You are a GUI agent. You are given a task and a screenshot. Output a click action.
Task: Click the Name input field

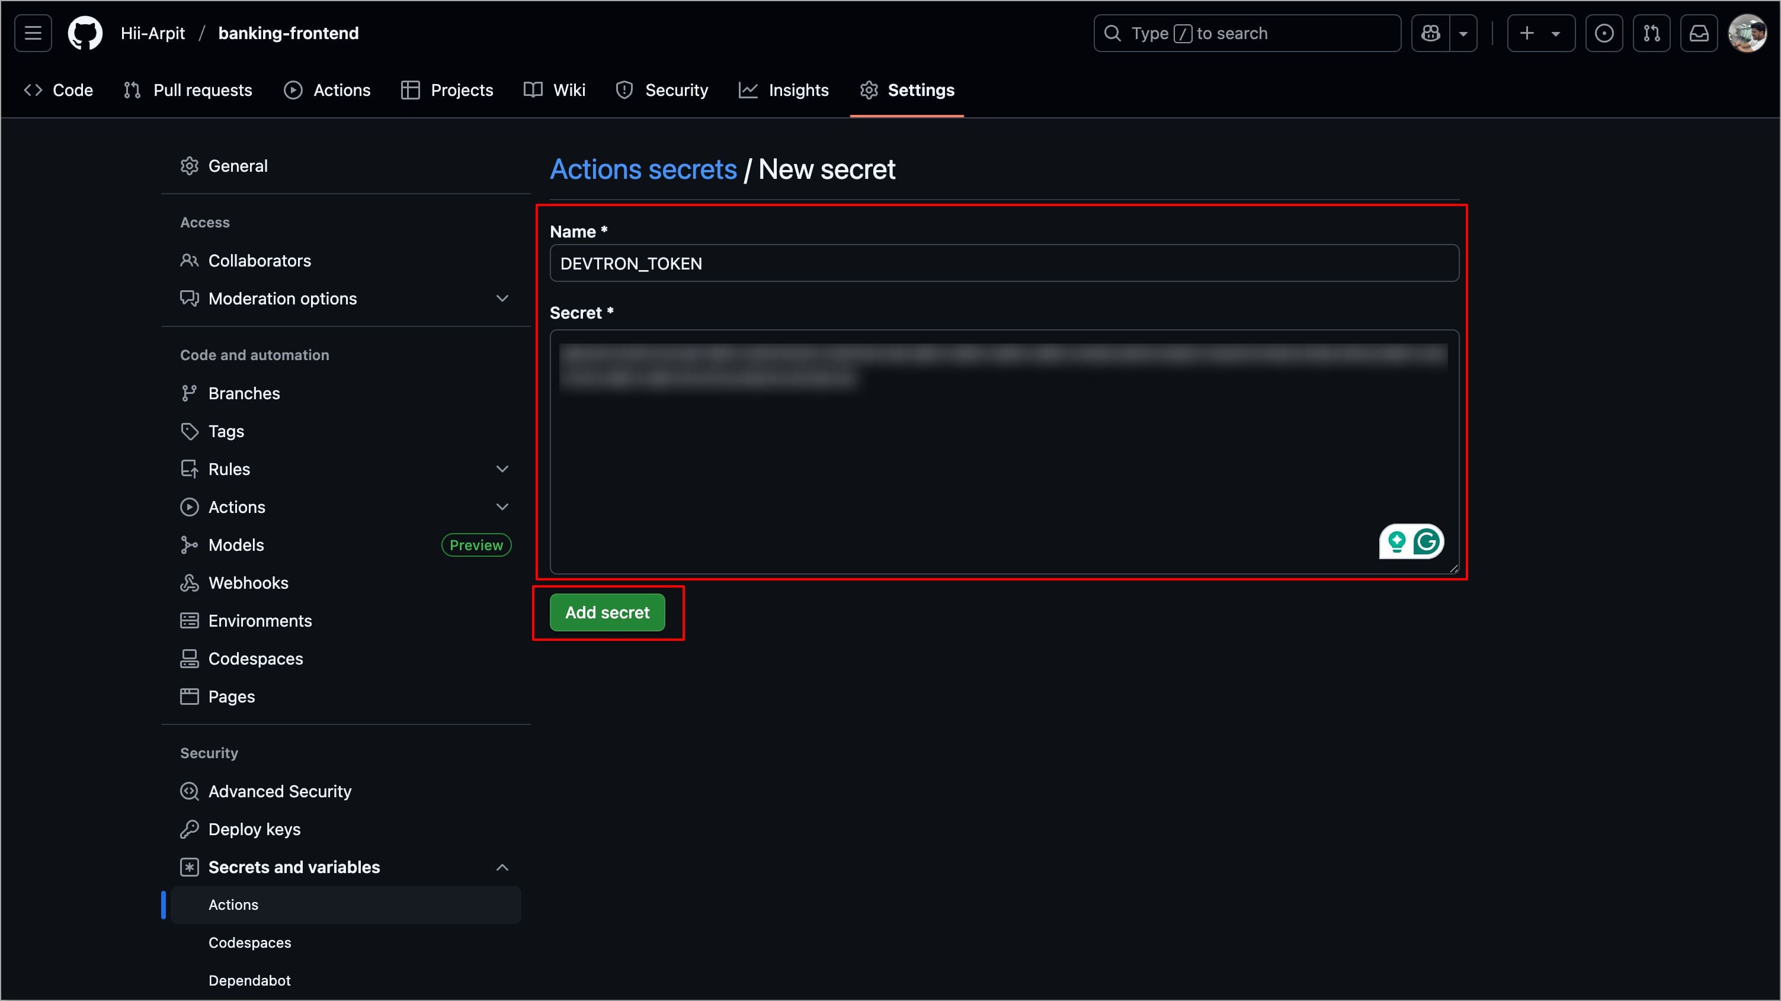click(x=1003, y=264)
